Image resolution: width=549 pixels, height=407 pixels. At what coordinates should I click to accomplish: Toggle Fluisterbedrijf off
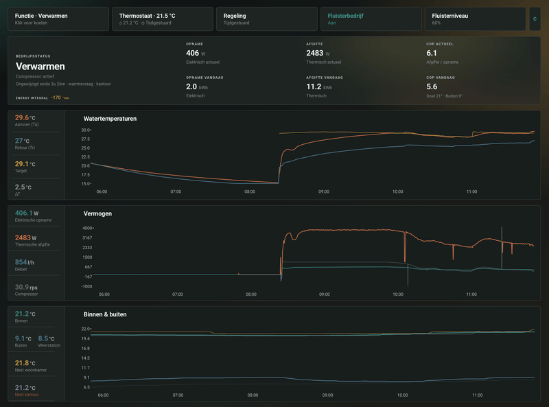371,19
